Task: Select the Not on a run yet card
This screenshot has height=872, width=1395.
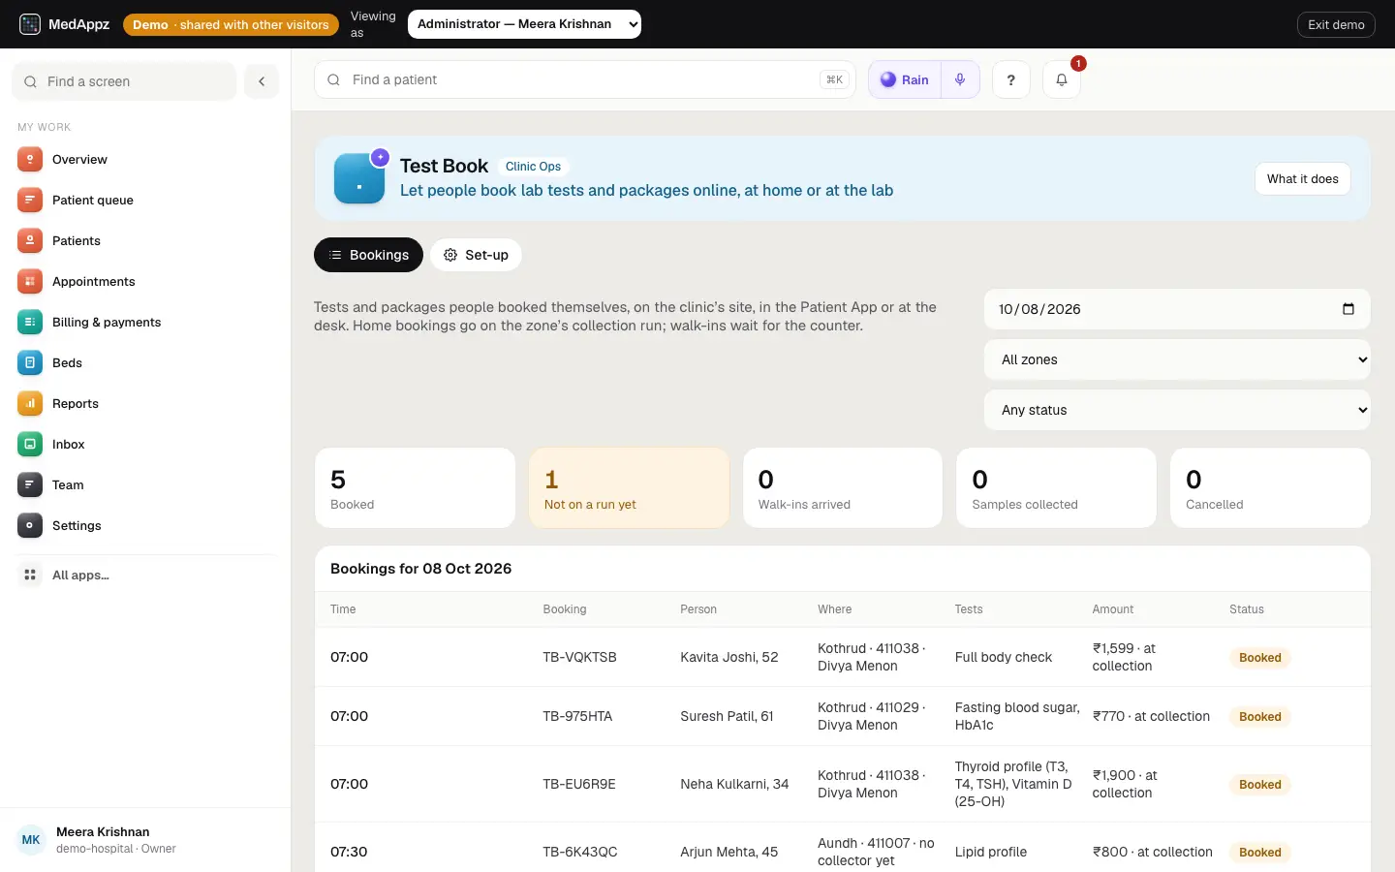Action: pyautogui.click(x=629, y=487)
